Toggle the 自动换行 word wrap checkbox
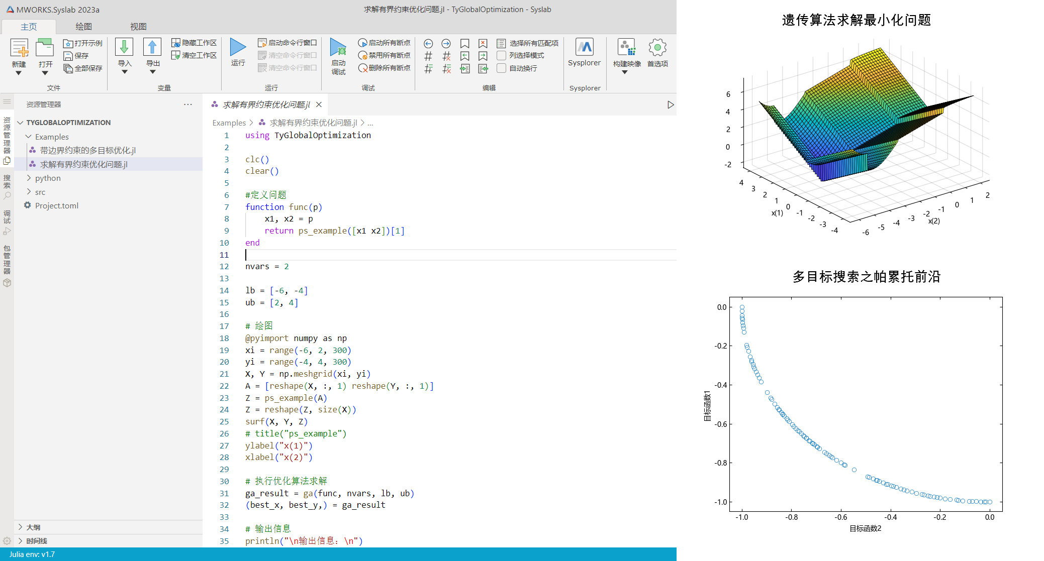Screen dimensions: 1044x561 click(x=501, y=68)
